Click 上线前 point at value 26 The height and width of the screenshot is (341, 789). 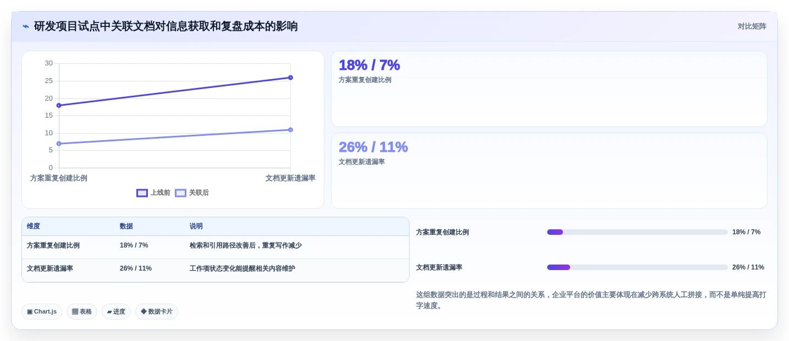290,78
